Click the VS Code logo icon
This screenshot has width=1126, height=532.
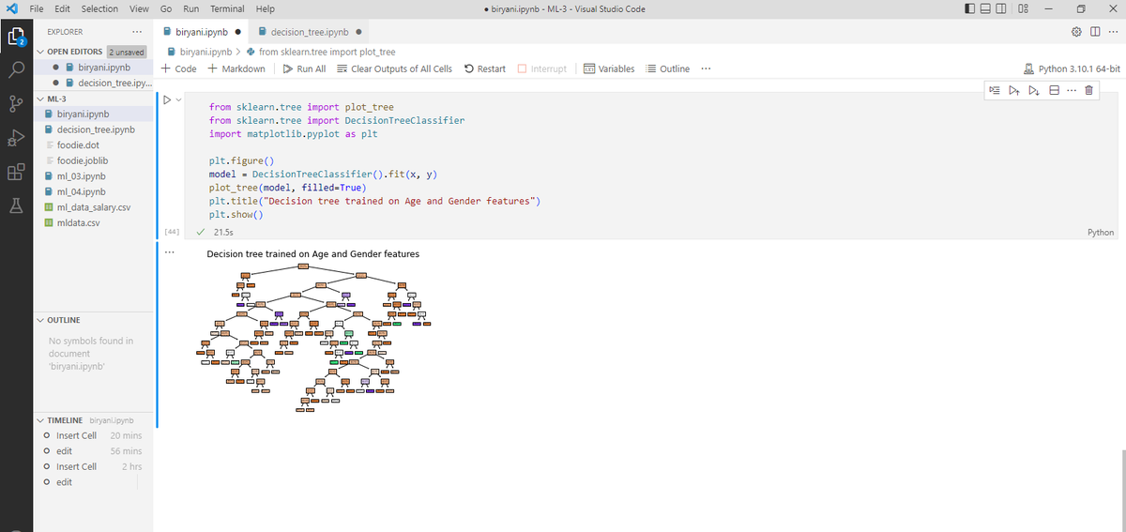tap(10, 8)
